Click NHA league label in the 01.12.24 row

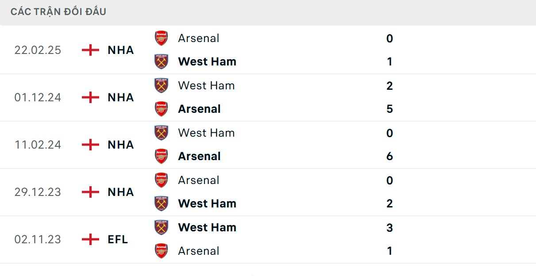pyautogui.click(x=121, y=97)
